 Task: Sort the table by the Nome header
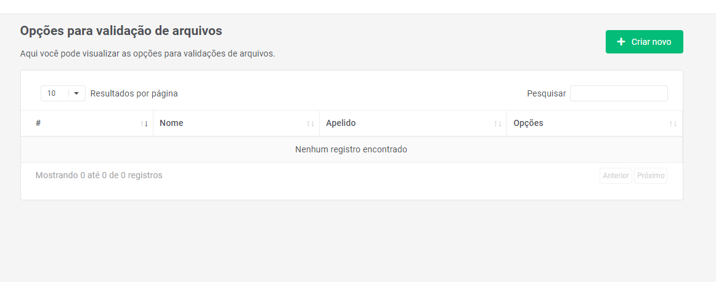click(x=171, y=123)
